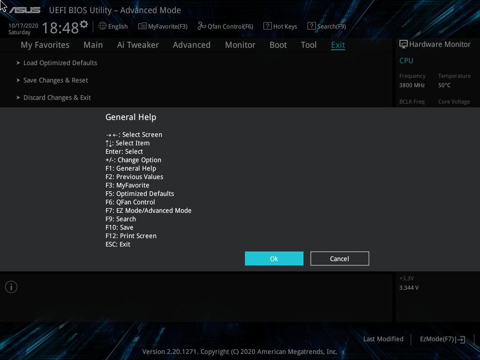
Task: Click the +3.3V label
Action: 406,278
